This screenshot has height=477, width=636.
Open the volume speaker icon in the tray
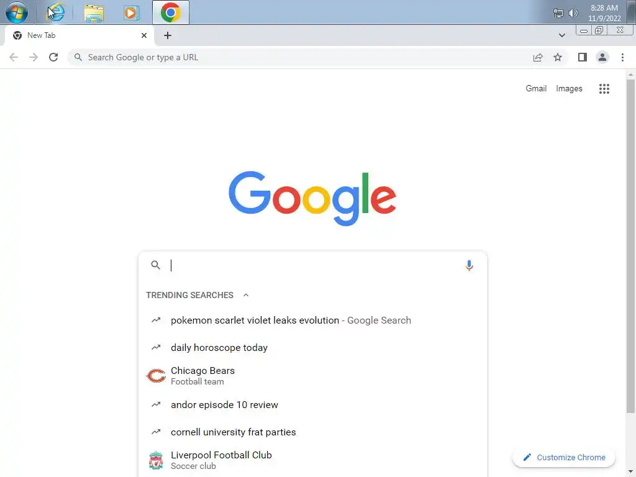point(573,13)
